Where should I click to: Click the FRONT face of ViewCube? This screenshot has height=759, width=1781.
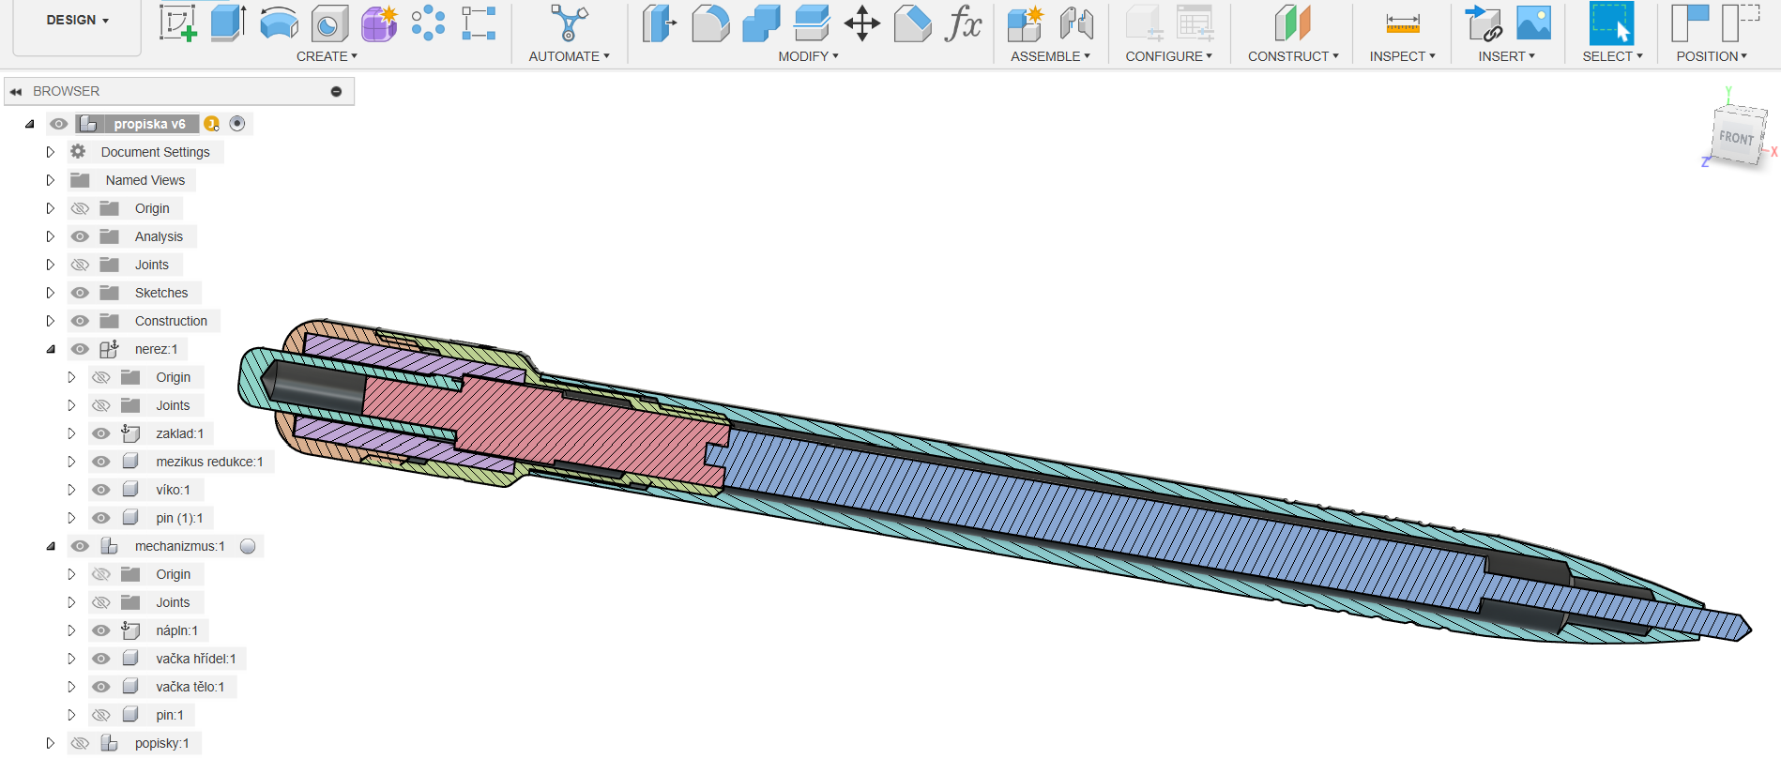pyautogui.click(x=1736, y=138)
